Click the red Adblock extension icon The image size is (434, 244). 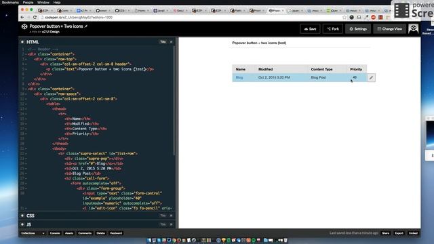pos(374,17)
